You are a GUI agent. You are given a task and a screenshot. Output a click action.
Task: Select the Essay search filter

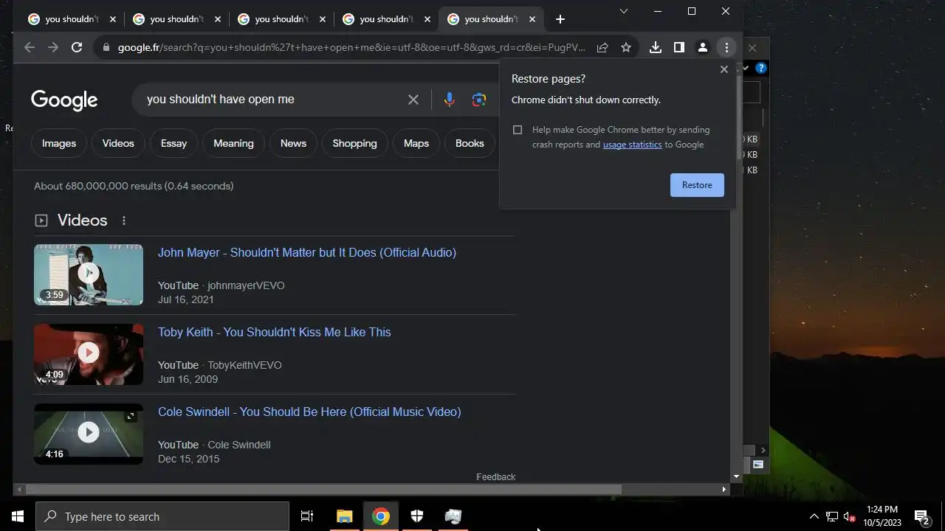[173, 143]
